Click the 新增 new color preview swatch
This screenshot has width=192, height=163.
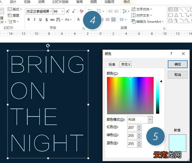(x=177, y=143)
